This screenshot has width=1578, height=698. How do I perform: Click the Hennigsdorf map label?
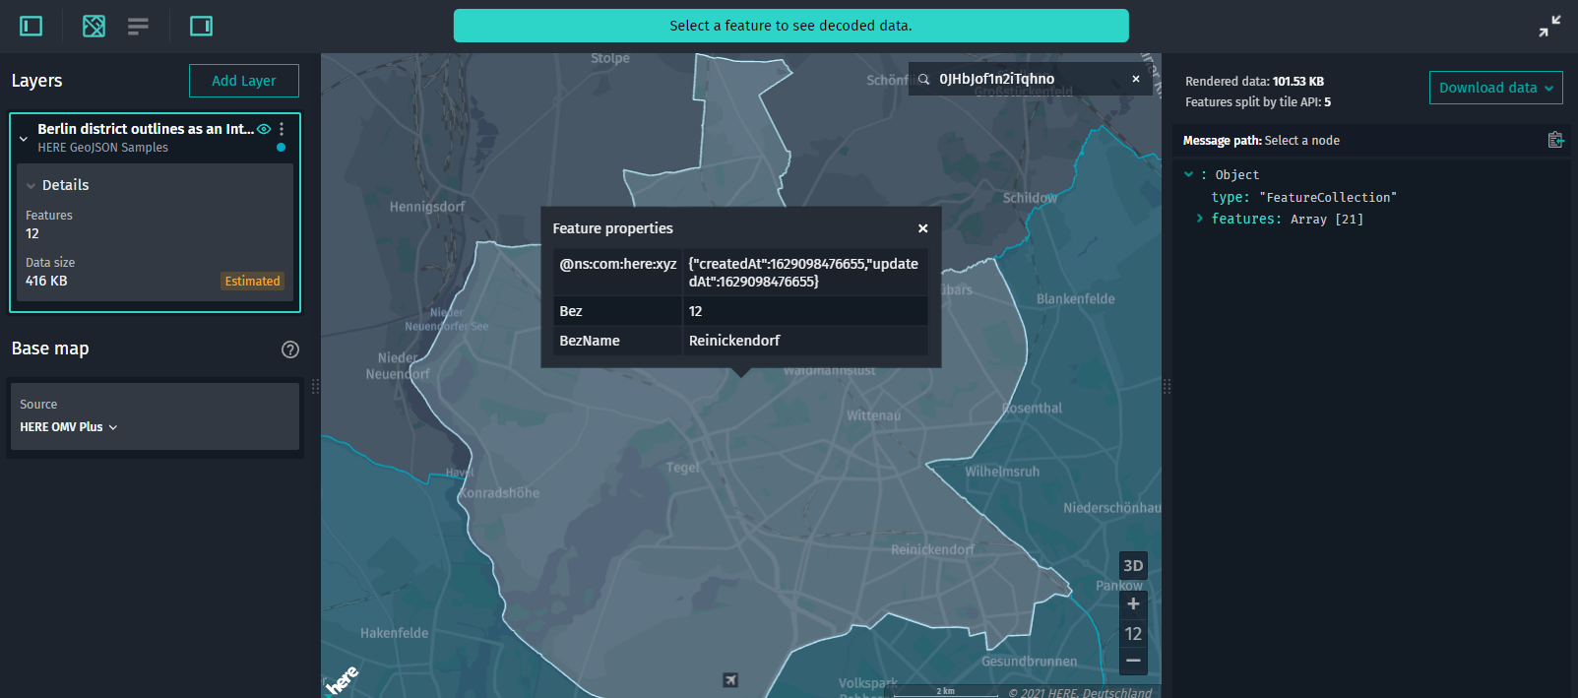click(x=427, y=207)
